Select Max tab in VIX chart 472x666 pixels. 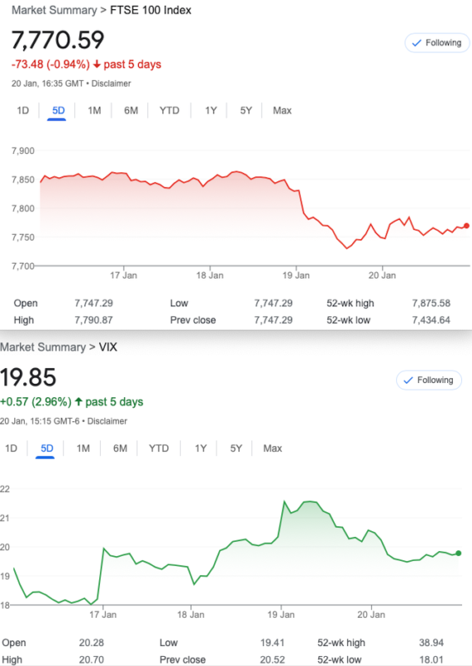[x=272, y=448]
